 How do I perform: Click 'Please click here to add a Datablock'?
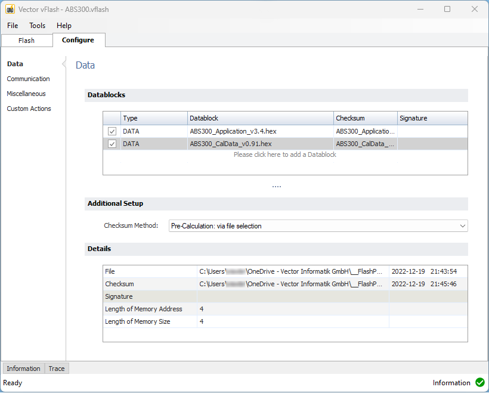click(285, 154)
